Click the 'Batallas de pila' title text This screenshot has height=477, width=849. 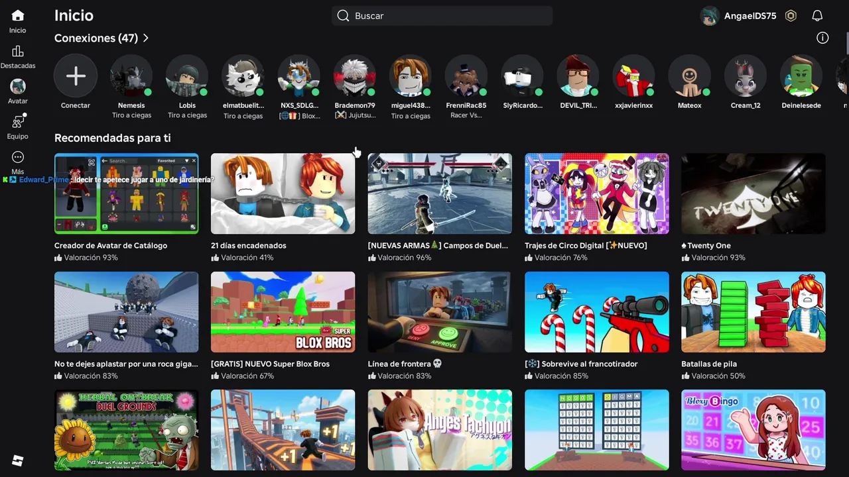709,364
